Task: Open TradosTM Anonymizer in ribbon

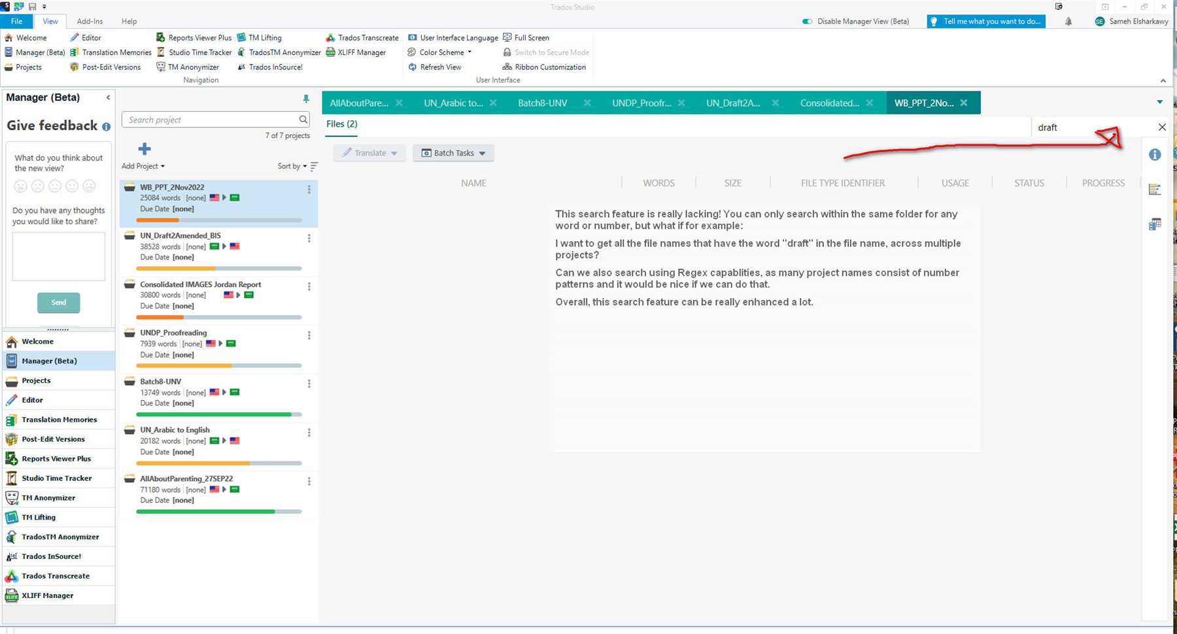Action: [279, 52]
